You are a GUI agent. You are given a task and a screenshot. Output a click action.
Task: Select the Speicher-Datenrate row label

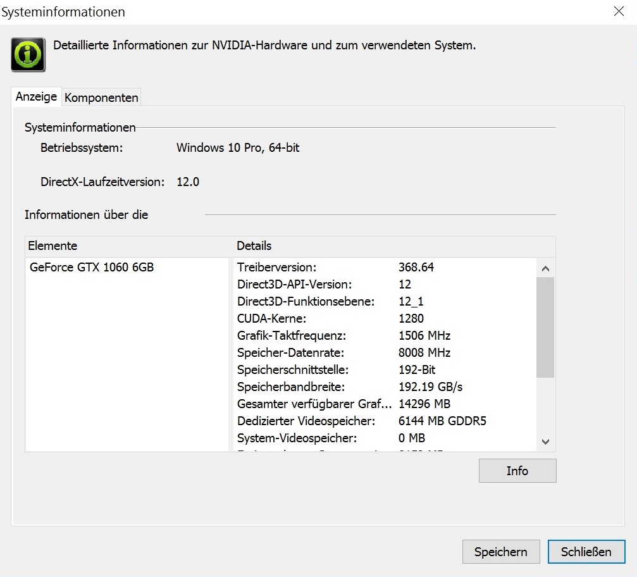point(291,352)
